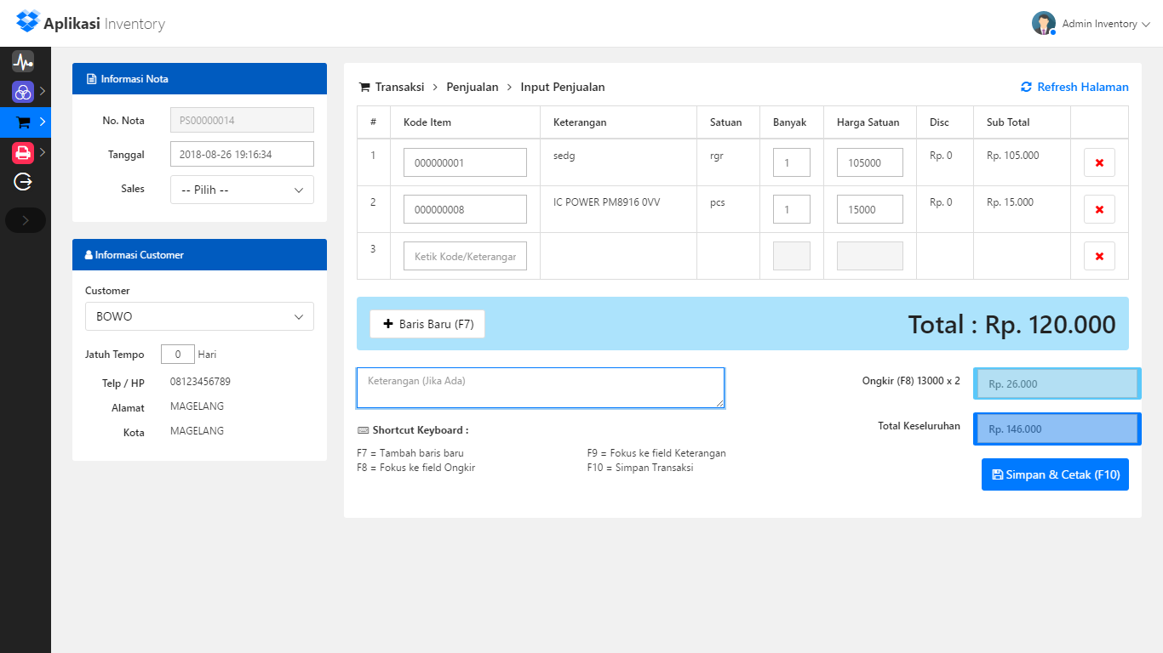Click the Aplikasi Inventory logo
The image size is (1163, 653).
pos(91,24)
